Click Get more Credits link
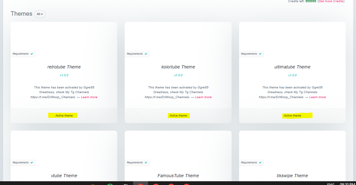Image resolution: width=356 pixels, height=185 pixels. point(331,1)
